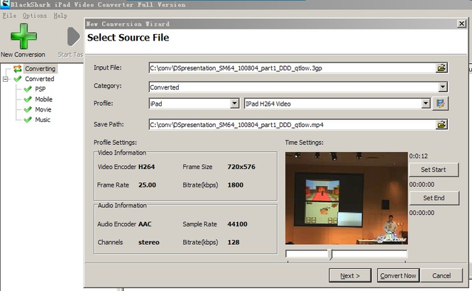The width and height of the screenshot is (472, 291).
Task: Click the Mobile checkmark icon
Action: [x=28, y=99]
